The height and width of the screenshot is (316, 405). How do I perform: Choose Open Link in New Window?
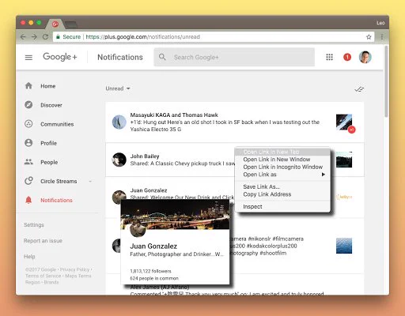[282, 160]
